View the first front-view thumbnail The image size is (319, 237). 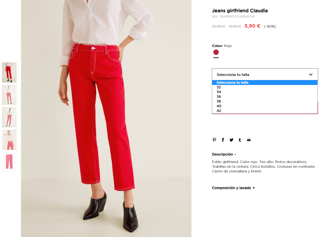pos(9,72)
